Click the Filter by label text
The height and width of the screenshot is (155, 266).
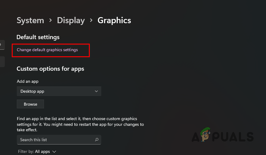(25, 152)
